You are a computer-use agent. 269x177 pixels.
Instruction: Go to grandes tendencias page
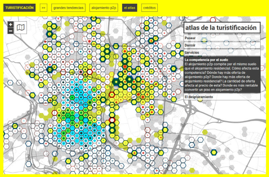[68, 8]
